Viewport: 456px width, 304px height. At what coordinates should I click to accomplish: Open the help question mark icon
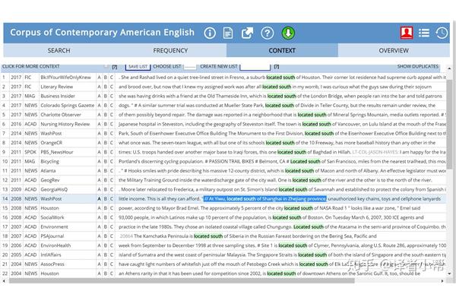[x=268, y=33]
